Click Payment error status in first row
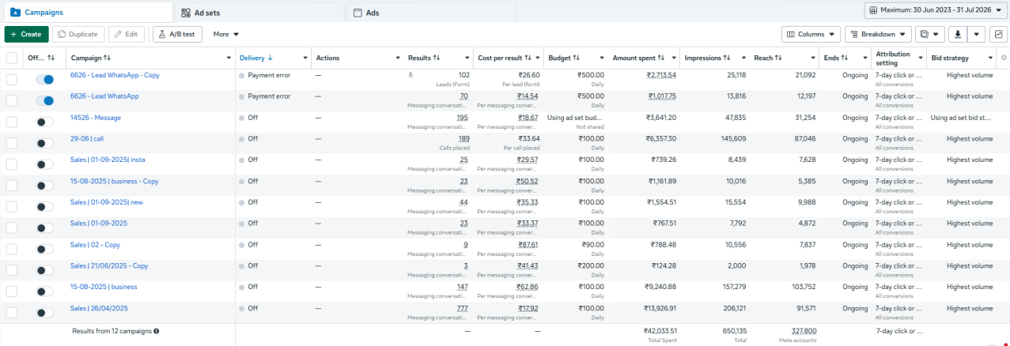1010x346 pixels. point(269,75)
